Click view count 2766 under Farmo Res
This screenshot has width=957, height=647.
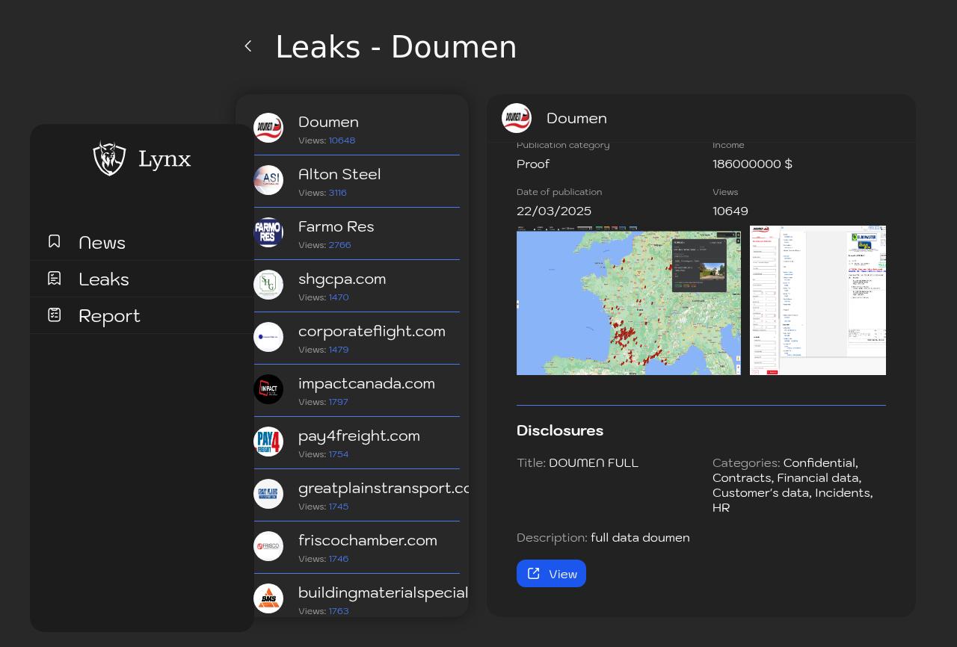tap(339, 245)
